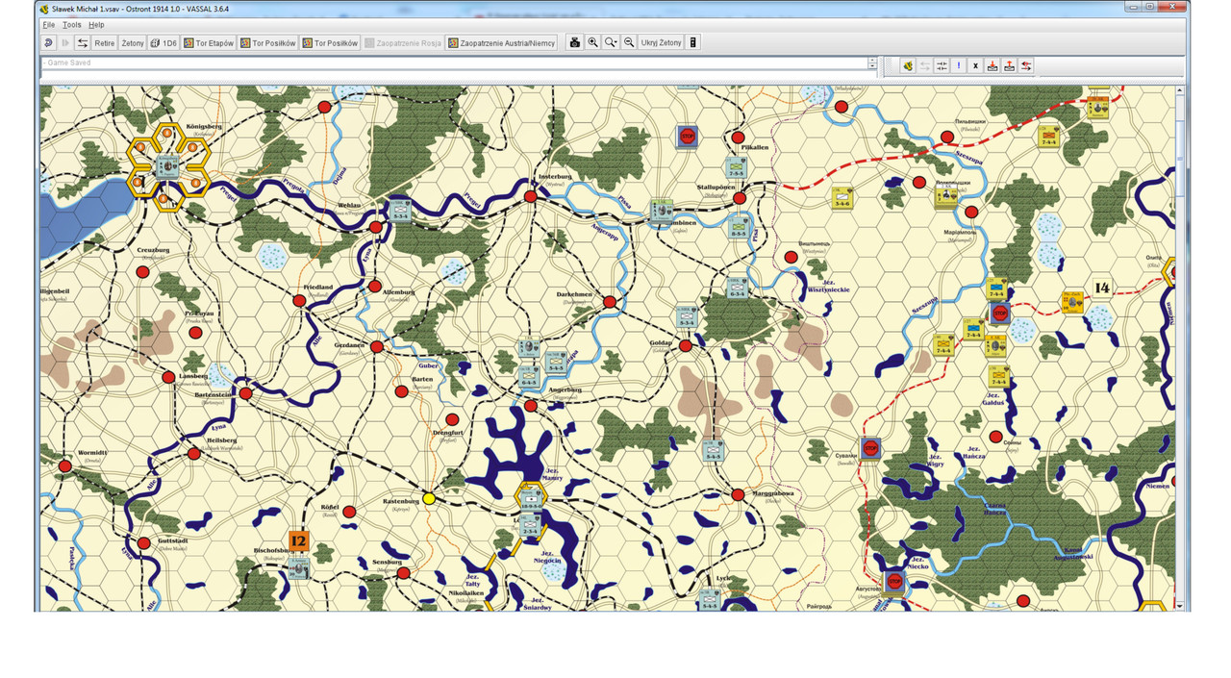Select the STOP marker near Jez. Necko

click(x=894, y=581)
